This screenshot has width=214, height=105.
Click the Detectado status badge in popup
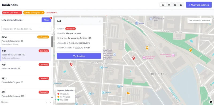[70, 29]
